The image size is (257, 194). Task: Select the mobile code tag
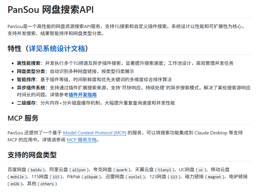[17, 177]
